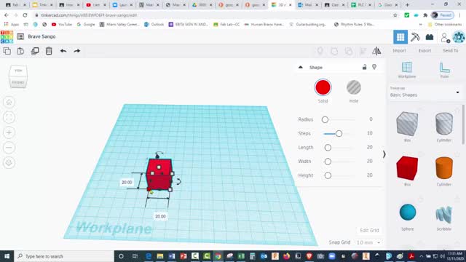Zoom out with the minus icon
Image resolution: width=466 pixels, height=262 pixels.
coord(9,148)
